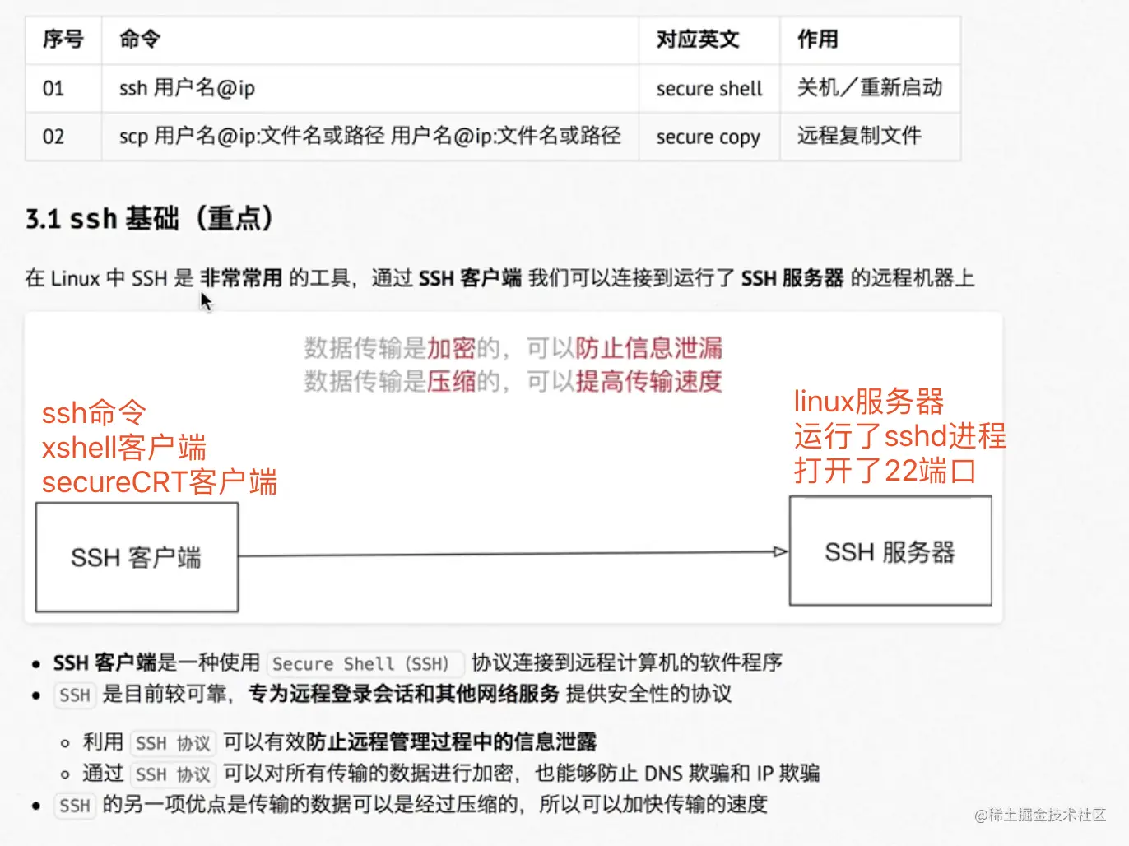This screenshot has width=1129, height=846.
Task: Click the 'secure shell' cell
Action: (709, 88)
